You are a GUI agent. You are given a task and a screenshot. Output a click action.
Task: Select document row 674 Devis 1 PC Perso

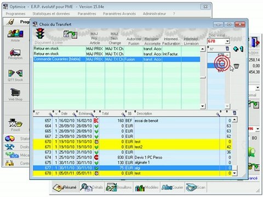pyautogui.click(x=133, y=157)
